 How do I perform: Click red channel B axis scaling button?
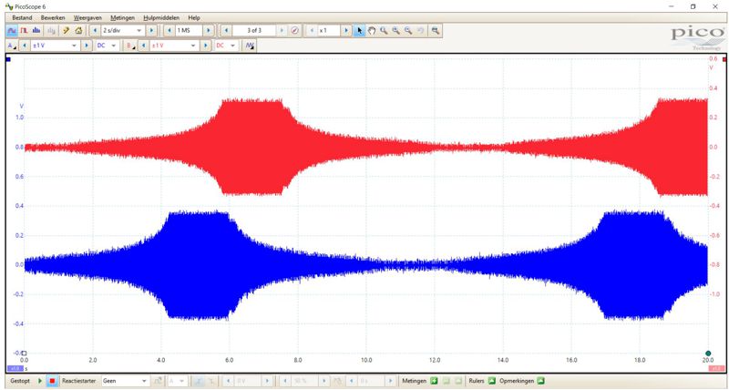pos(716,369)
